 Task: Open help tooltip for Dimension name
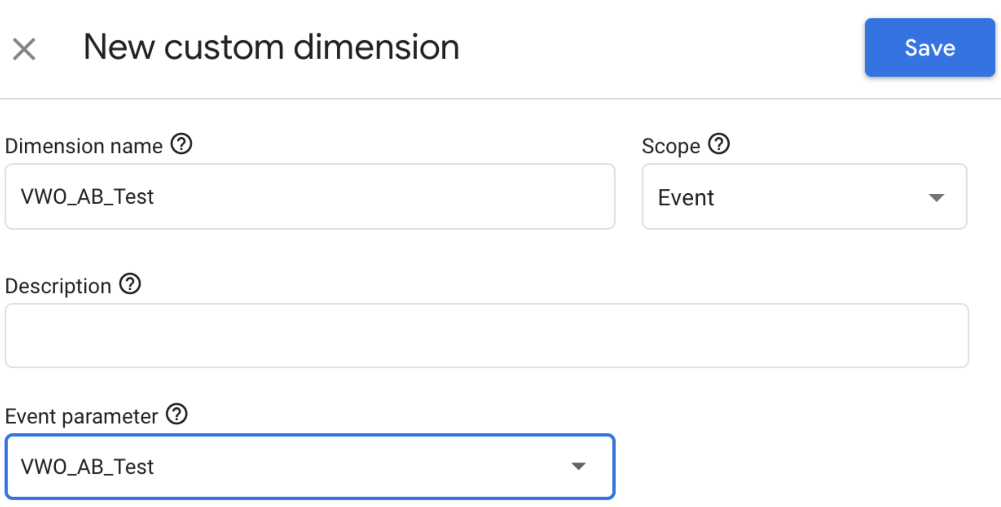[x=182, y=144]
